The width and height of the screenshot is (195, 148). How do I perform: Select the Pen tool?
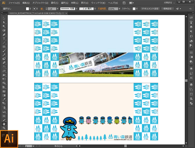click(x=4, y=35)
